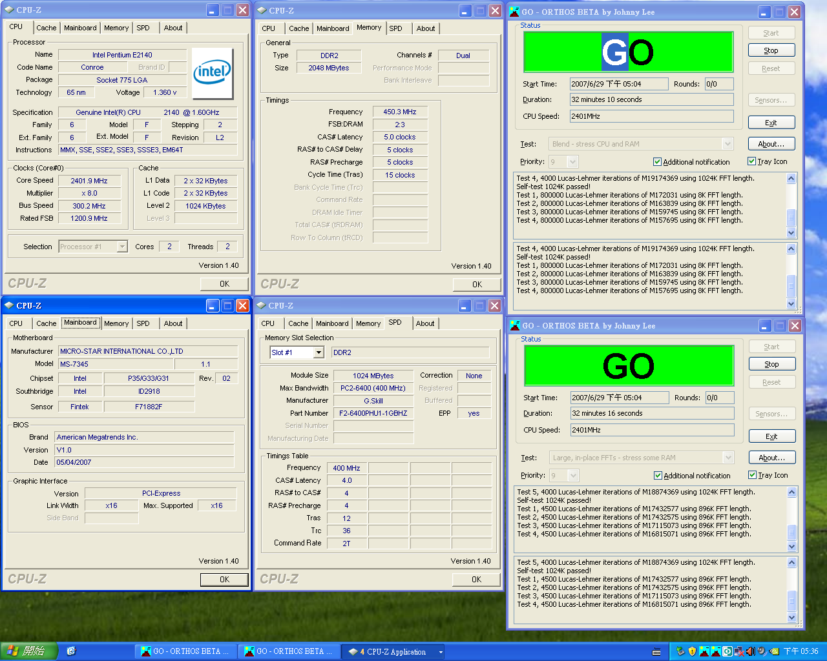This screenshot has width=827, height=661.
Task: Click the Core Speed value 2401.9 MHz
Action: pyautogui.click(x=89, y=181)
